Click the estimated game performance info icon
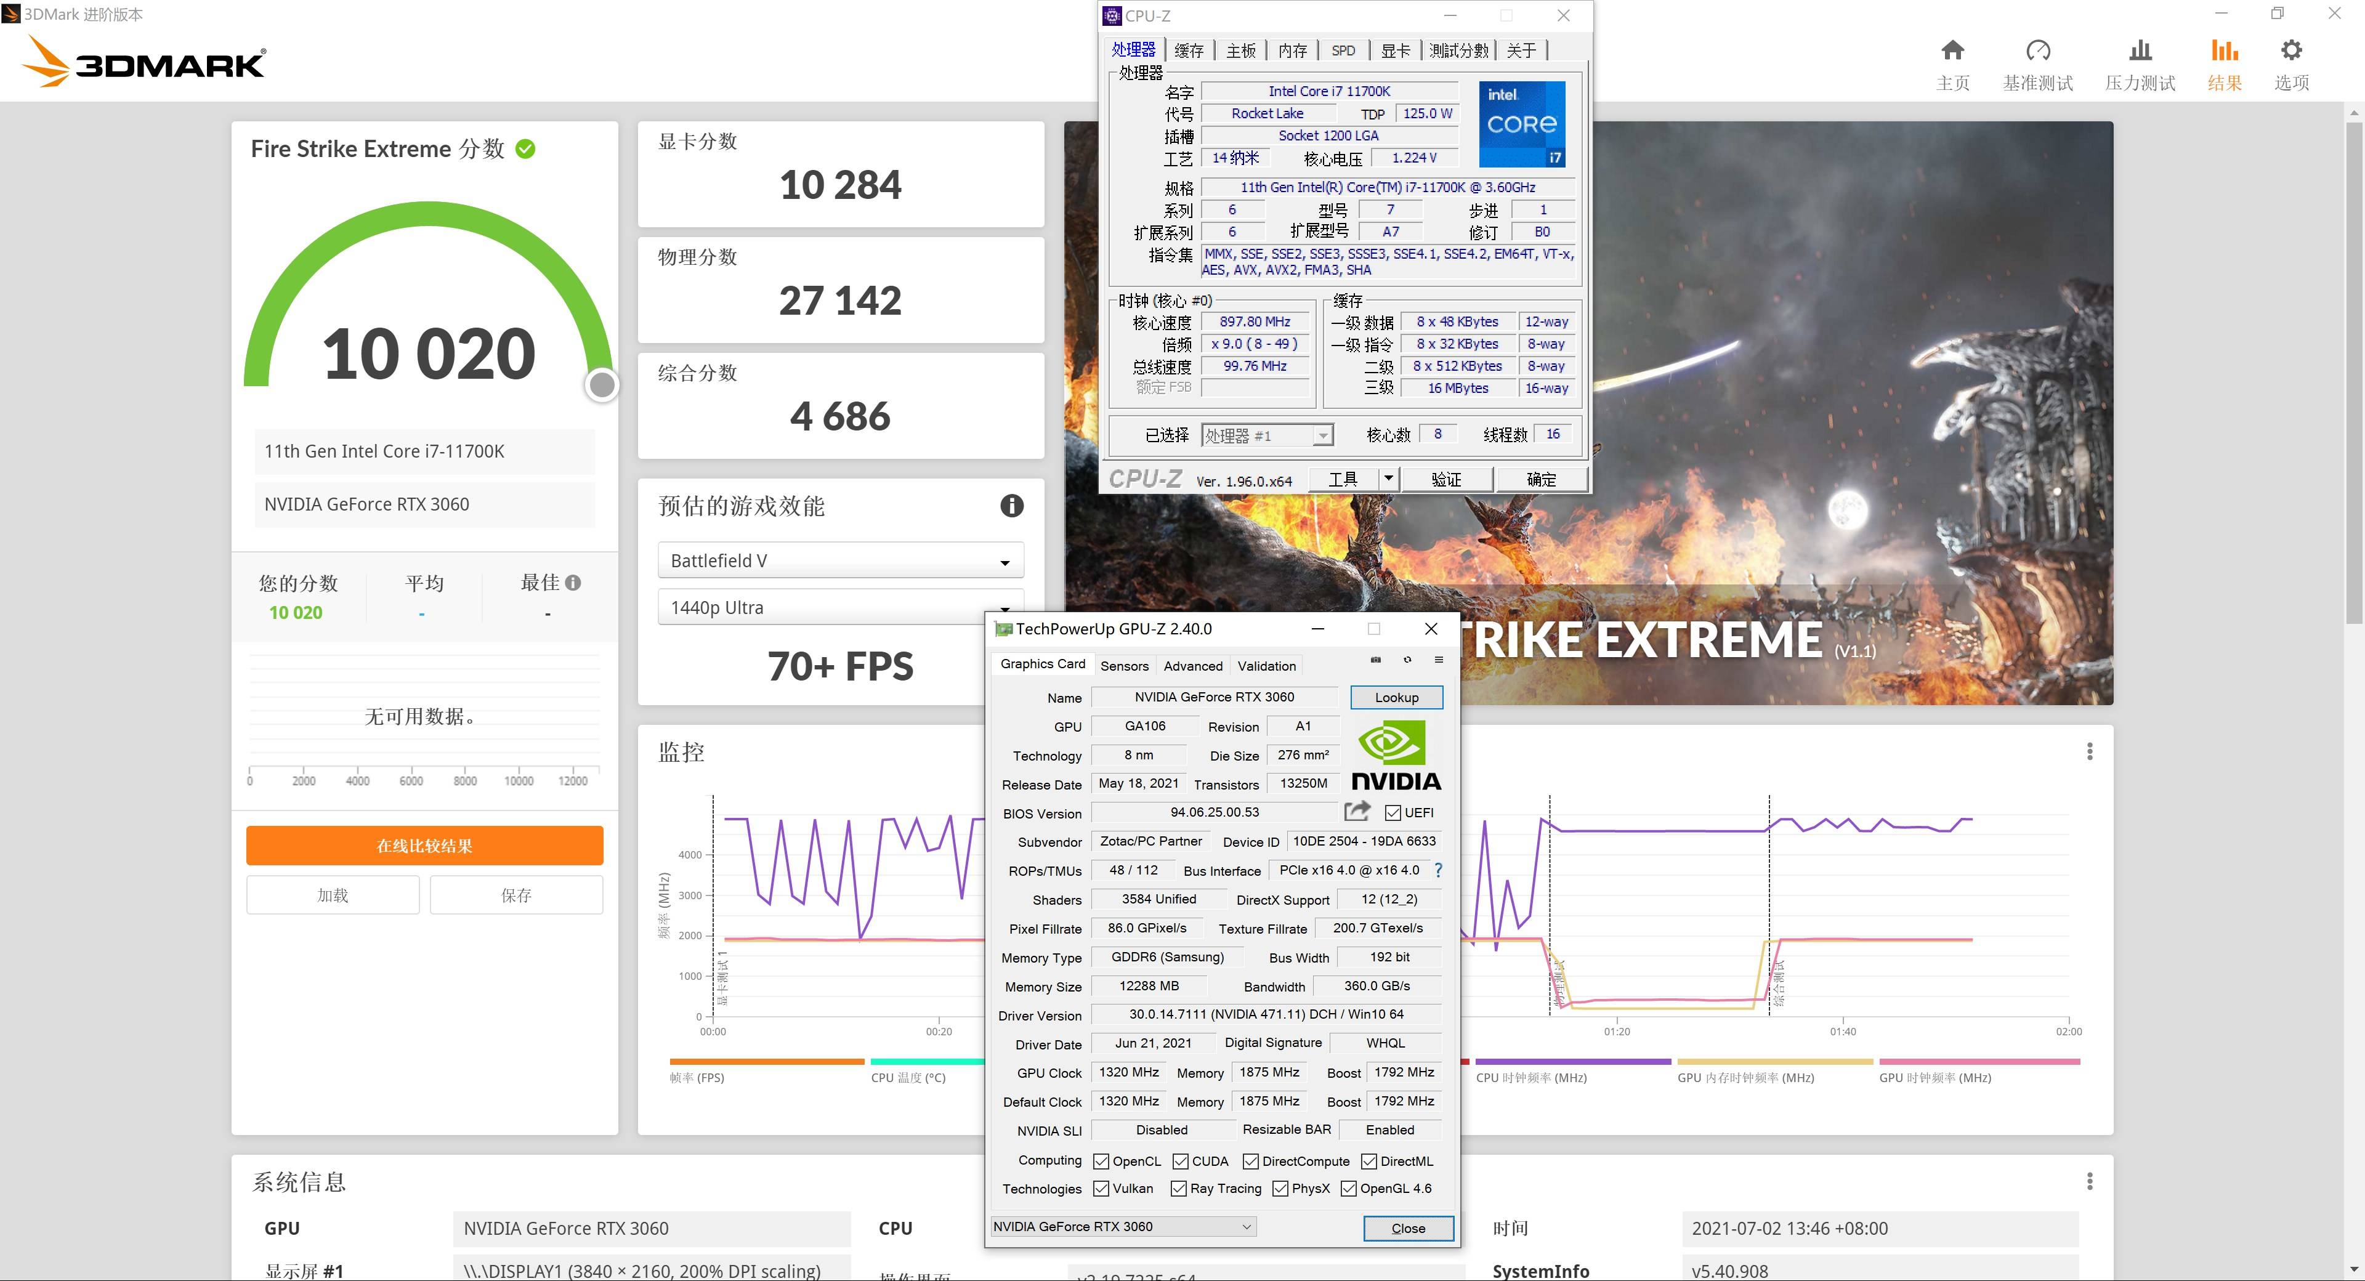This screenshot has height=1281, width=2365. point(1012,506)
